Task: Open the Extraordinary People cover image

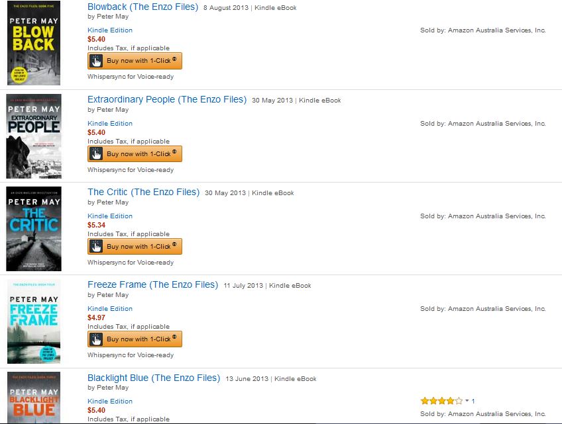Action: pyautogui.click(x=34, y=136)
